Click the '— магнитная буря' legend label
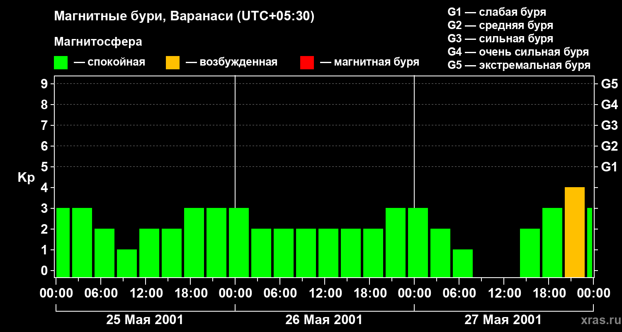622x332 pixels. pos(369,62)
